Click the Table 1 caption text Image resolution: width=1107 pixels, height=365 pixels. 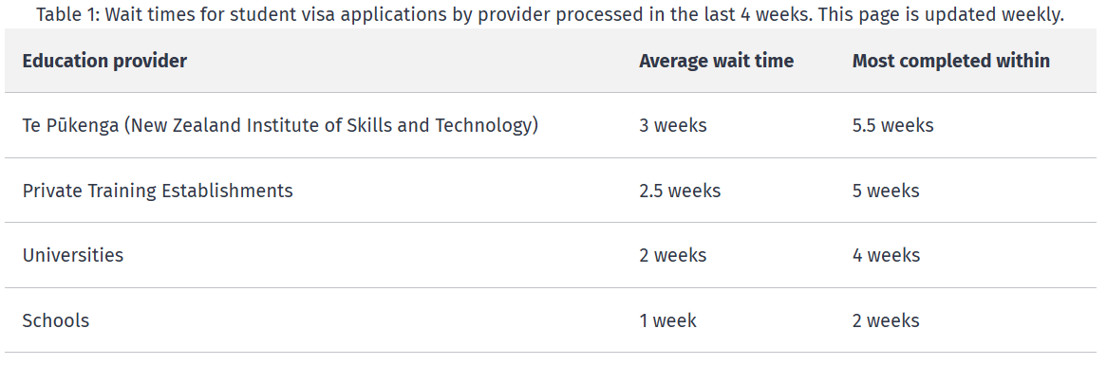tap(550, 15)
